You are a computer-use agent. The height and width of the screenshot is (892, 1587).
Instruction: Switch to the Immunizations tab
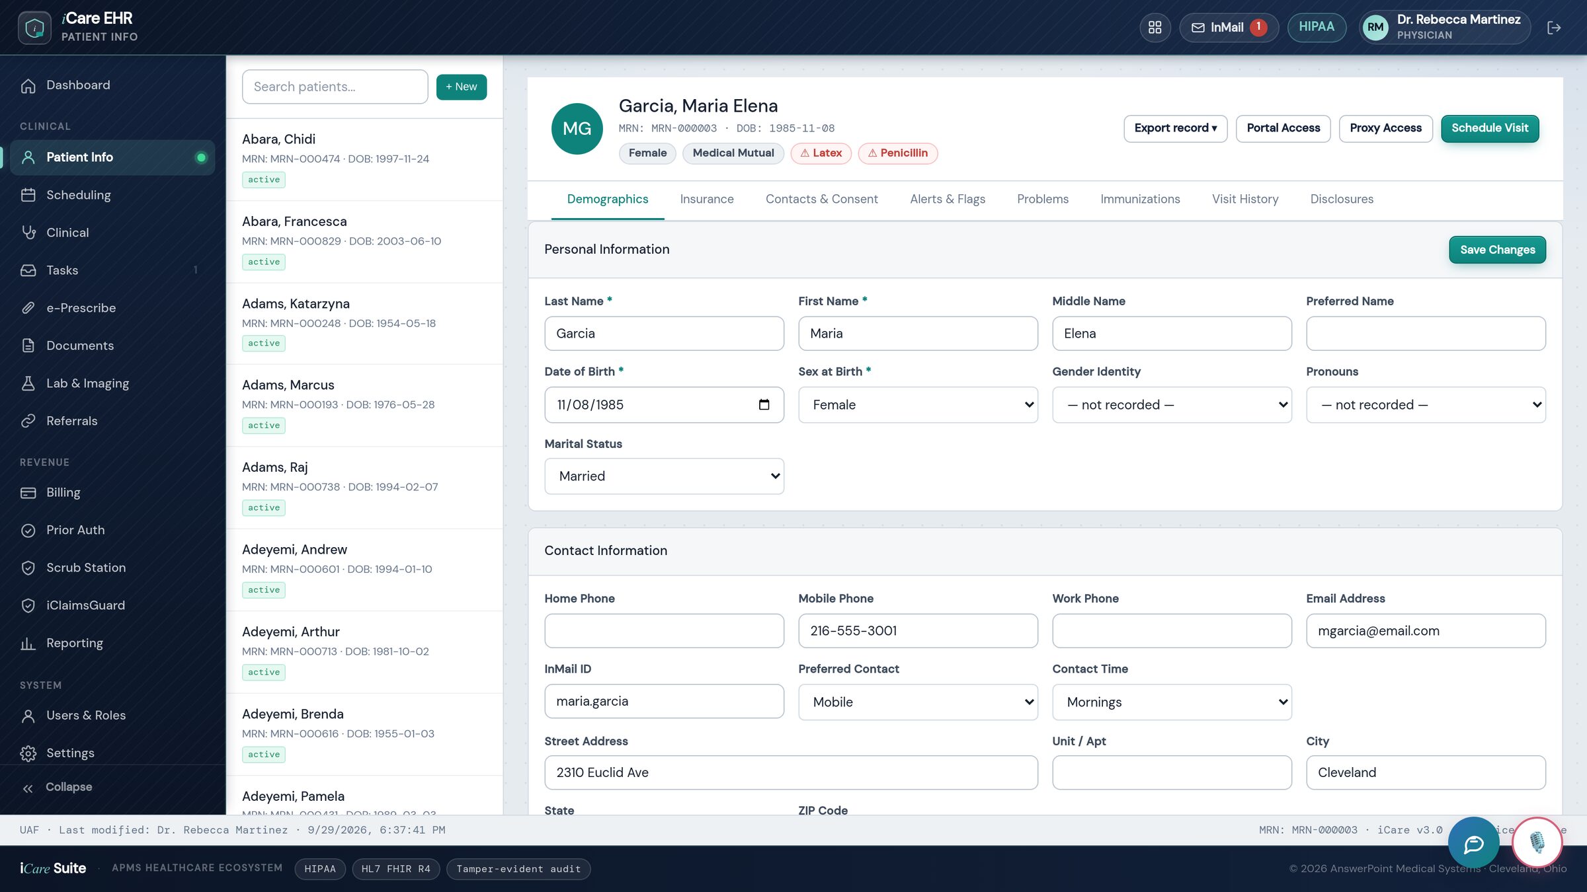(x=1140, y=200)
